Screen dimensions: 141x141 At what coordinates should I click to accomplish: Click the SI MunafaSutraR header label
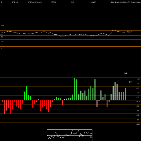click(35, 2)
